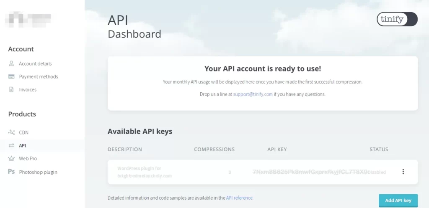Click the Available API keys heading

tap(140, 132)
